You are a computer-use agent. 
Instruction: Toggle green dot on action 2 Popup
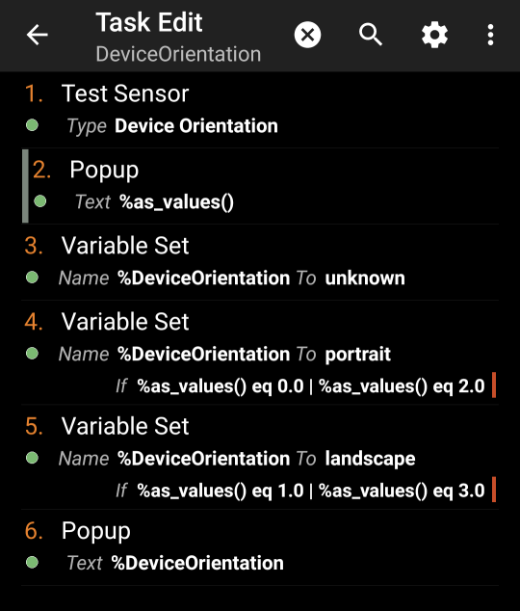pyautogui.click(x=40, y=201)
